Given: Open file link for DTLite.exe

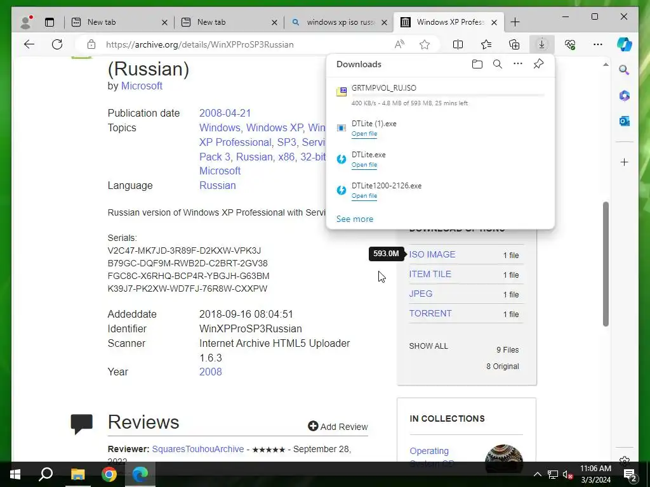Looking at the screenshot, I should (x=364, y=165).
